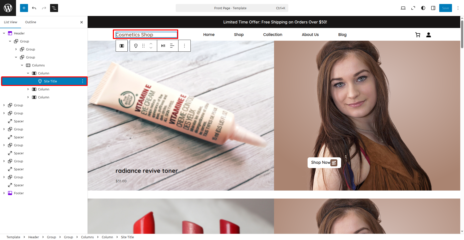Toggle the settings sidebar panel icon

point(433,8)
